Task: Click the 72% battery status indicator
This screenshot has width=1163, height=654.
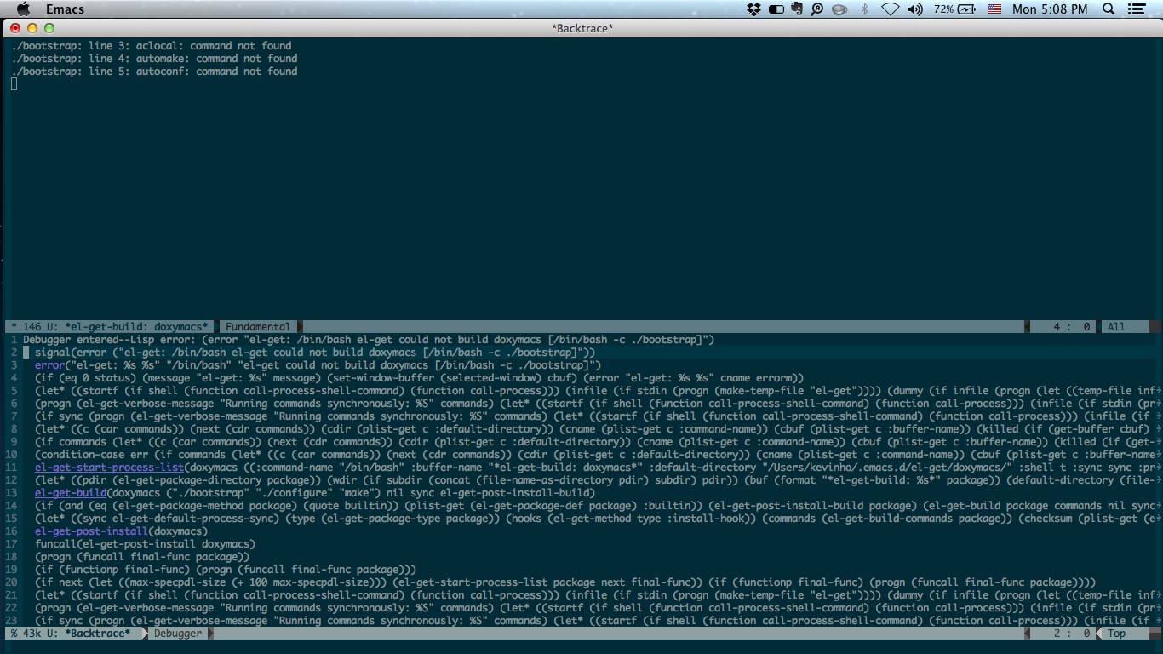Action: [x=954, y=9]
